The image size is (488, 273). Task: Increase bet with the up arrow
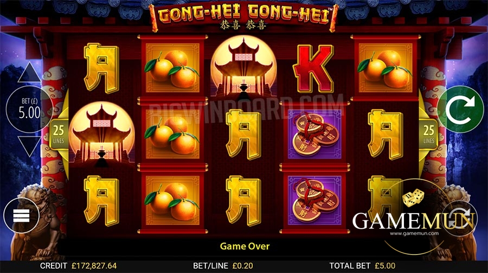(29, 72)
